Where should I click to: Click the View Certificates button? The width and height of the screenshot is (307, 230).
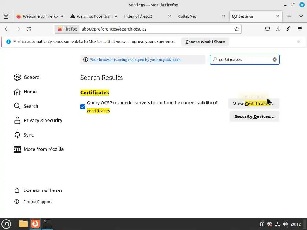pos(254,103)
